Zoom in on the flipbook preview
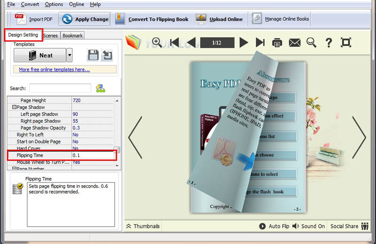Viewport: 376px width, 244px height. click(157, 42)
